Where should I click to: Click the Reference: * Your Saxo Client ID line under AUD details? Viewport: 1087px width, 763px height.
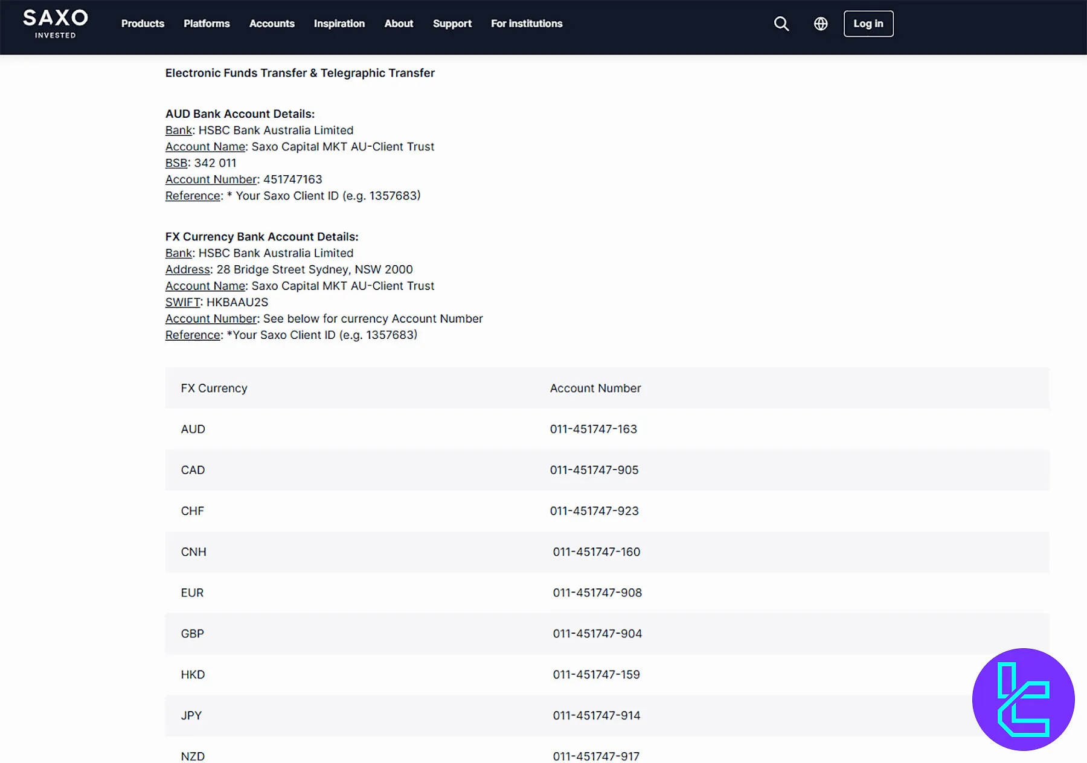coord(293,196)
